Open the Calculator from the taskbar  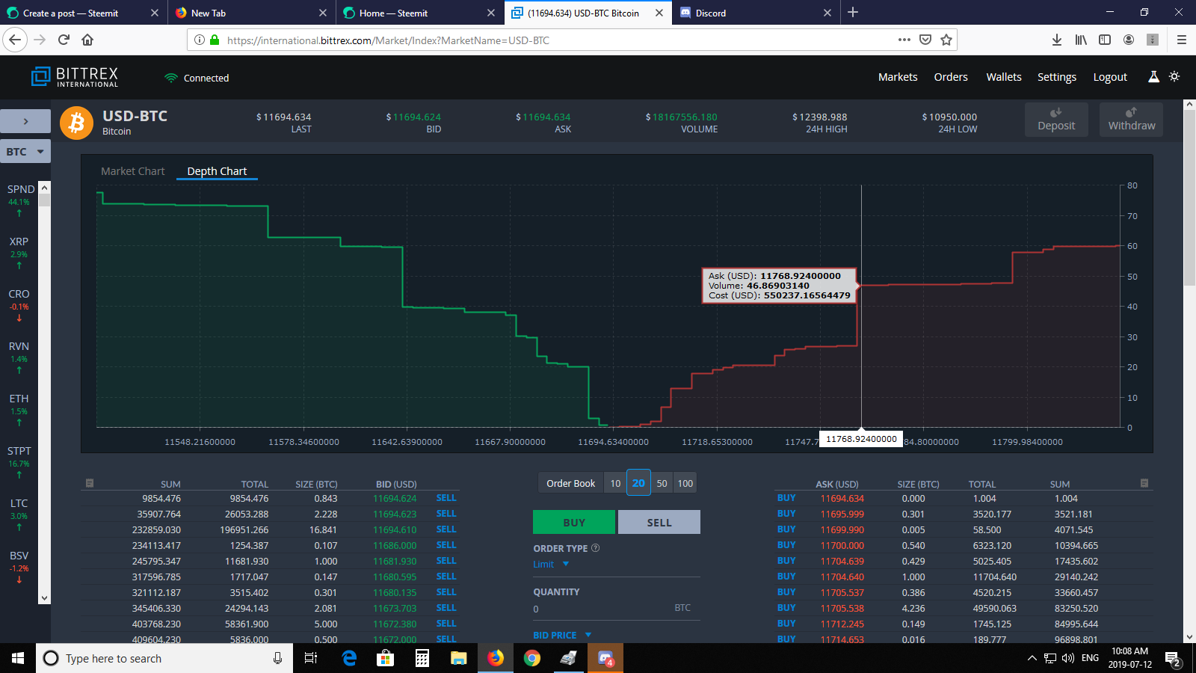(422, 658)
